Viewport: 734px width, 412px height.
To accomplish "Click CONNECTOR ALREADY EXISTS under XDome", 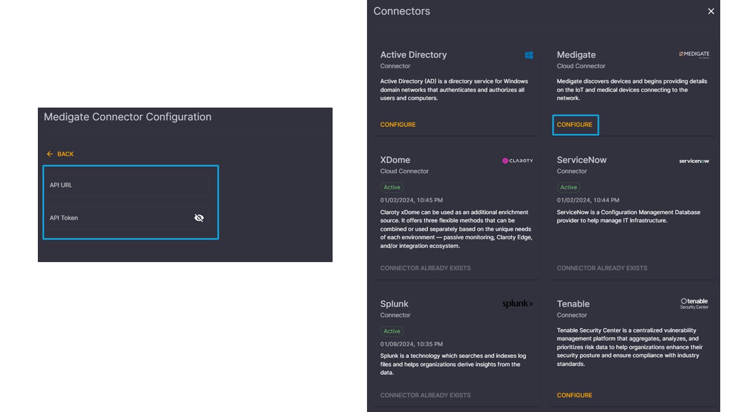I will pos(425,268).
